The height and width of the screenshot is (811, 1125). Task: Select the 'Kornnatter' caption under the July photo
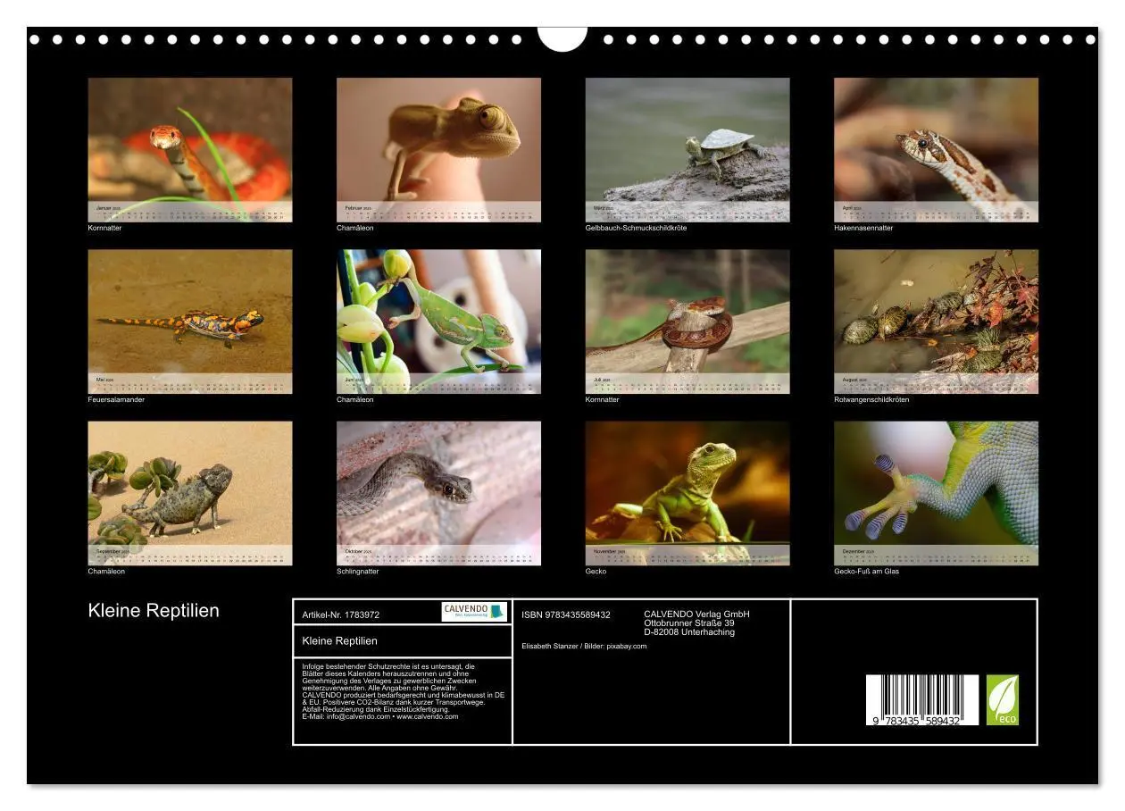click(x=603, y=399)
